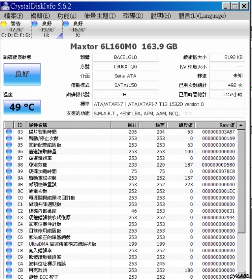Click status icon of row C4 重定位事件計數
252x279 pixels.
click(9, 224)
